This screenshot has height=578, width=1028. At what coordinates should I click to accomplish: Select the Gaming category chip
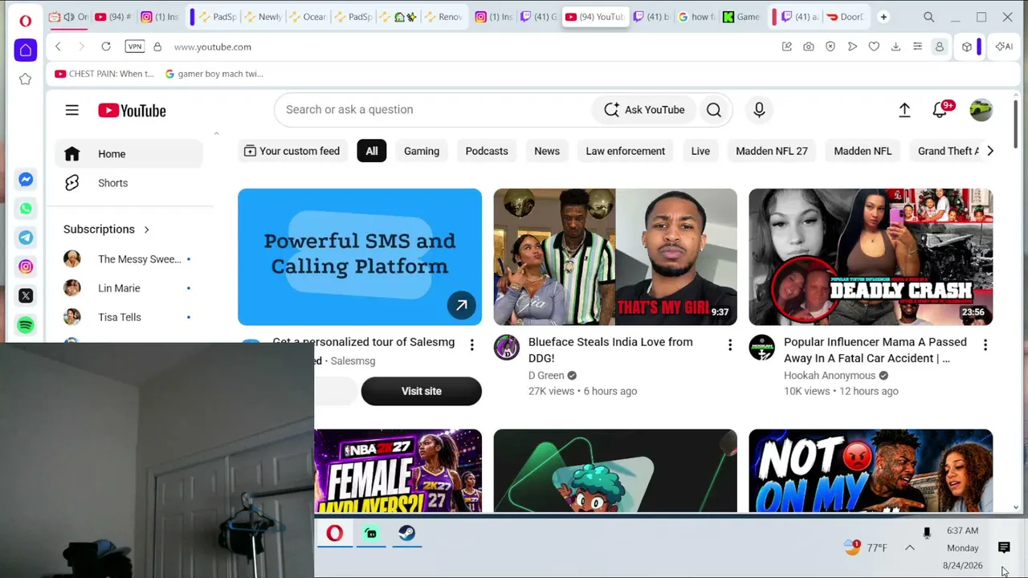click(422, 151)
